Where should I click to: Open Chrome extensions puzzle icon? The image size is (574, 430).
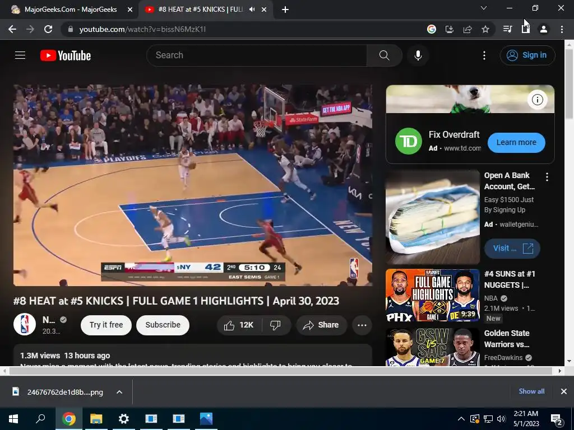pyautogui.click(x=526, y=29)
